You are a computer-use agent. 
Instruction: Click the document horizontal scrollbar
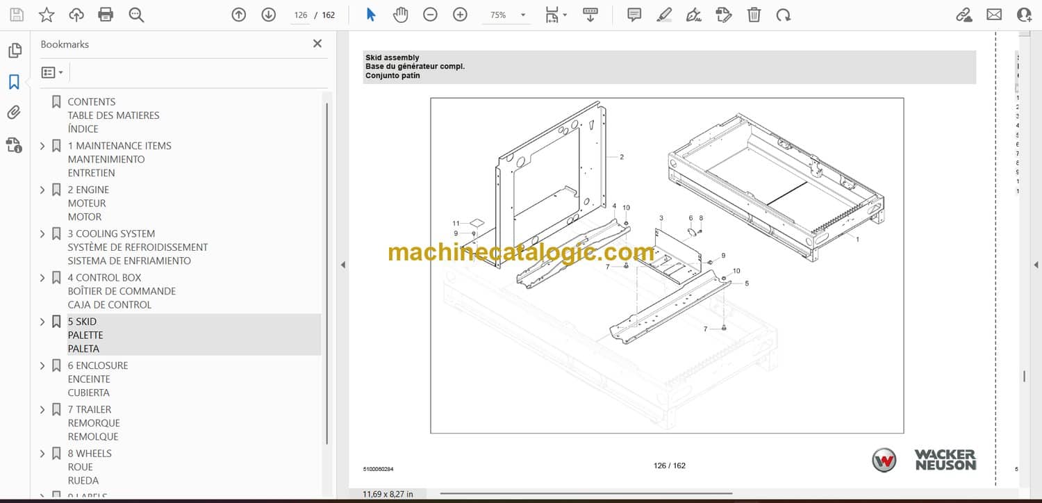pyautogui.click(x=587, y=494)
